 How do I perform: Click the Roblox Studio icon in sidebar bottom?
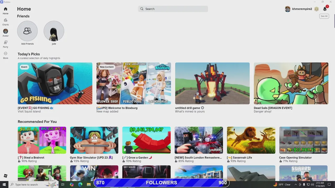coord(5,176)
